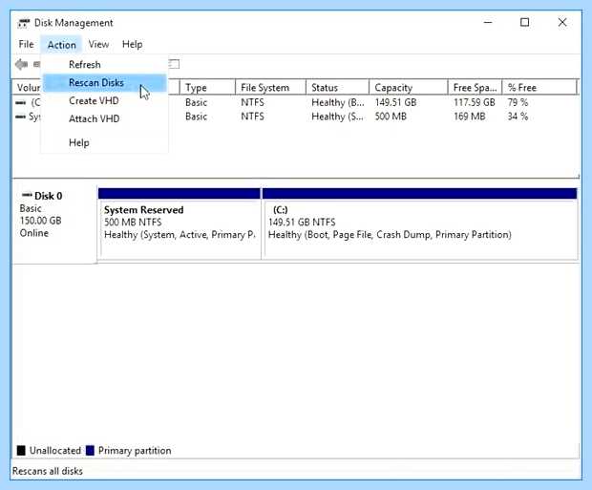Click the blue header bar of C: partition

420,194
